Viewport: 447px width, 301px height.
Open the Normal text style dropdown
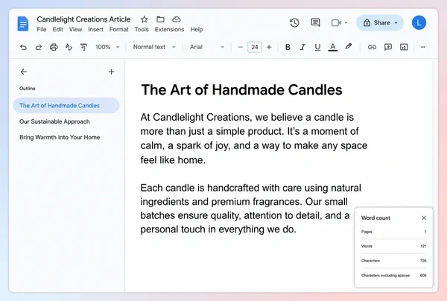pyautogui.click(x=154, y=47)
